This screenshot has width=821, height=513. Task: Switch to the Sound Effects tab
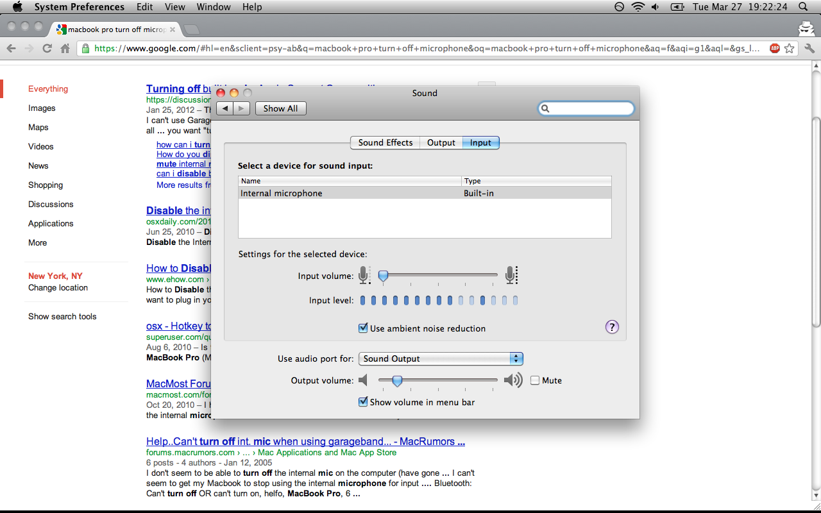(385, 142)
